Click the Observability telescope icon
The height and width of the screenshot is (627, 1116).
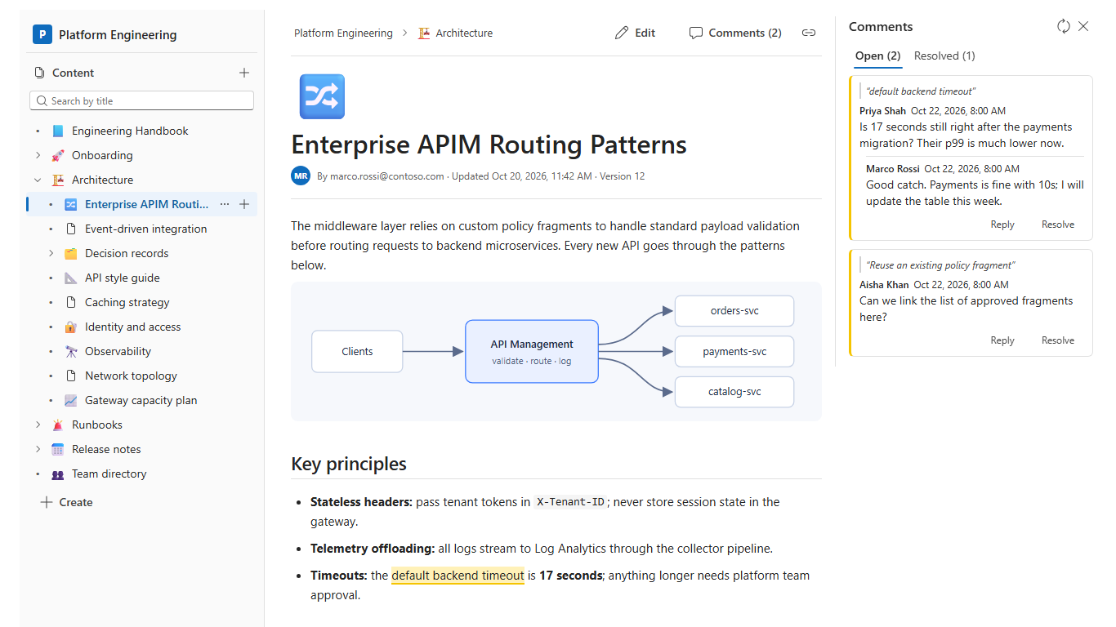click(x=70, y=351)
